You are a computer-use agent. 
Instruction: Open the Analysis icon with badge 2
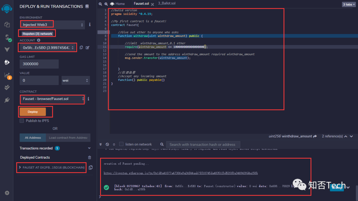(7, 75)
